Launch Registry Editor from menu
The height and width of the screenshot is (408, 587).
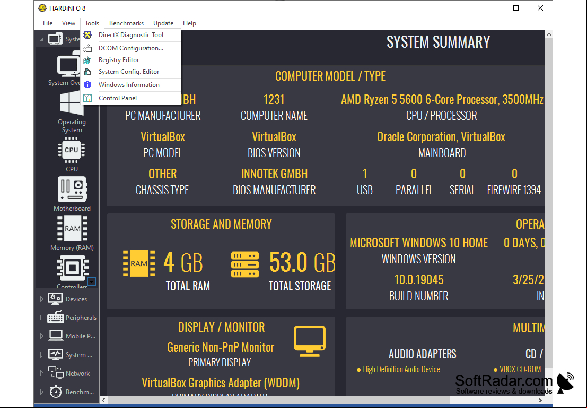(x=131, y=60)
